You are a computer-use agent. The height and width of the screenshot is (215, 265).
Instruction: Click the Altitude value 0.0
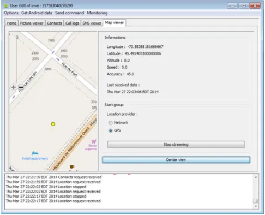click(x=127, y=61)
